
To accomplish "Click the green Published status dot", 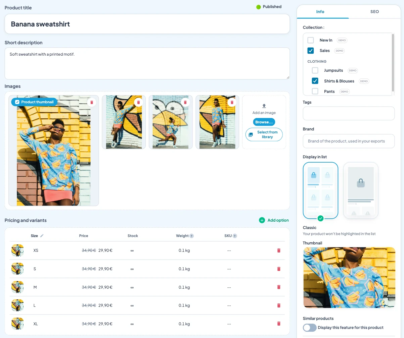I will [259, 7].
